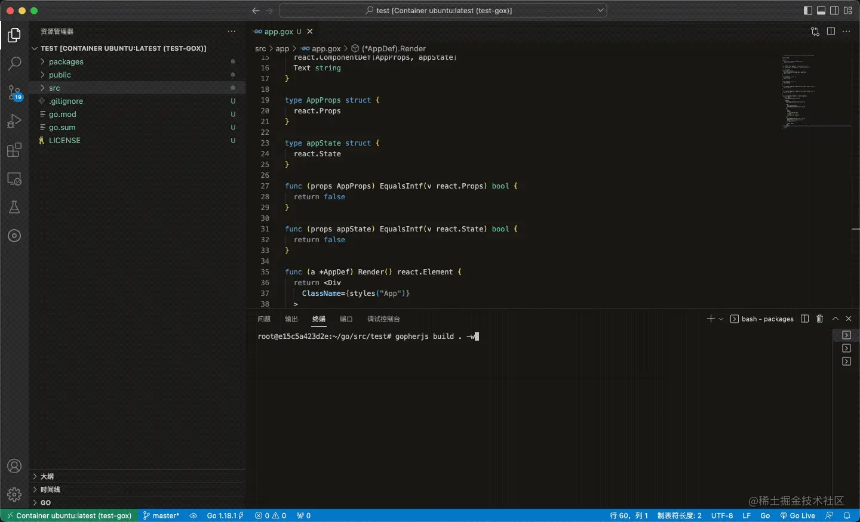Open the Search view in activity bar
The width and height of the screenshot is (860, 522).
pos(14,63)
